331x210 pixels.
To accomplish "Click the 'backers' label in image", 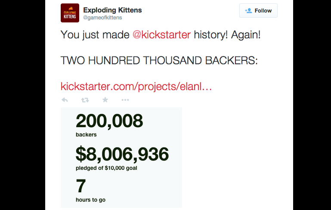I will (86, 135).
